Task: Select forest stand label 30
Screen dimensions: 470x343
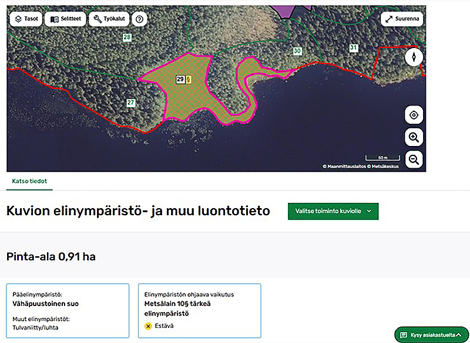Action: coord(297,51)
